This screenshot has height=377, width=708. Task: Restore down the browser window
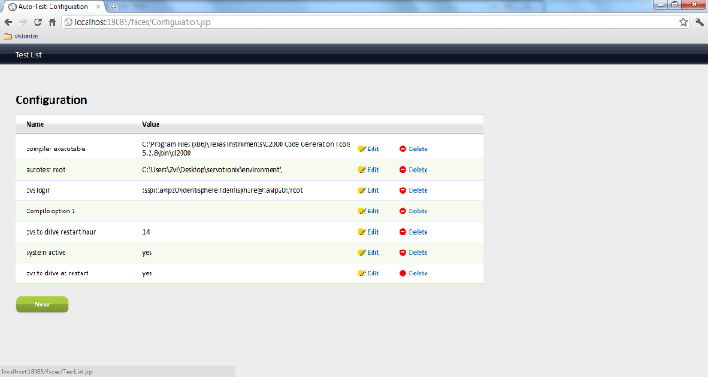pyautogui.click(x=674, y=4)
